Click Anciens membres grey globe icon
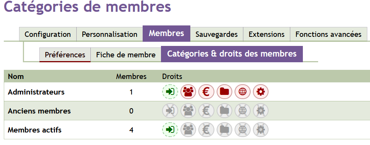The height and width of the screenshot is (145, 370). point(243,111)
